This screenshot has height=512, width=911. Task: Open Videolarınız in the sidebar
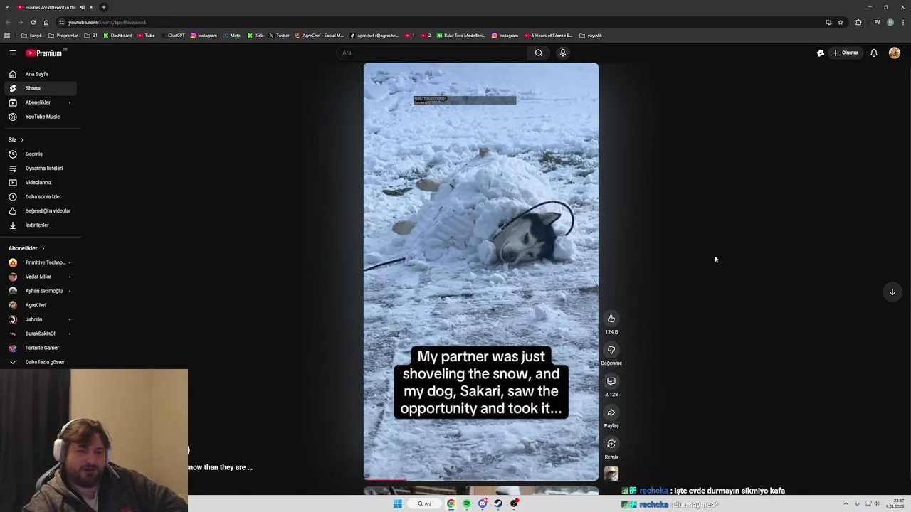(x=40, y=183)
